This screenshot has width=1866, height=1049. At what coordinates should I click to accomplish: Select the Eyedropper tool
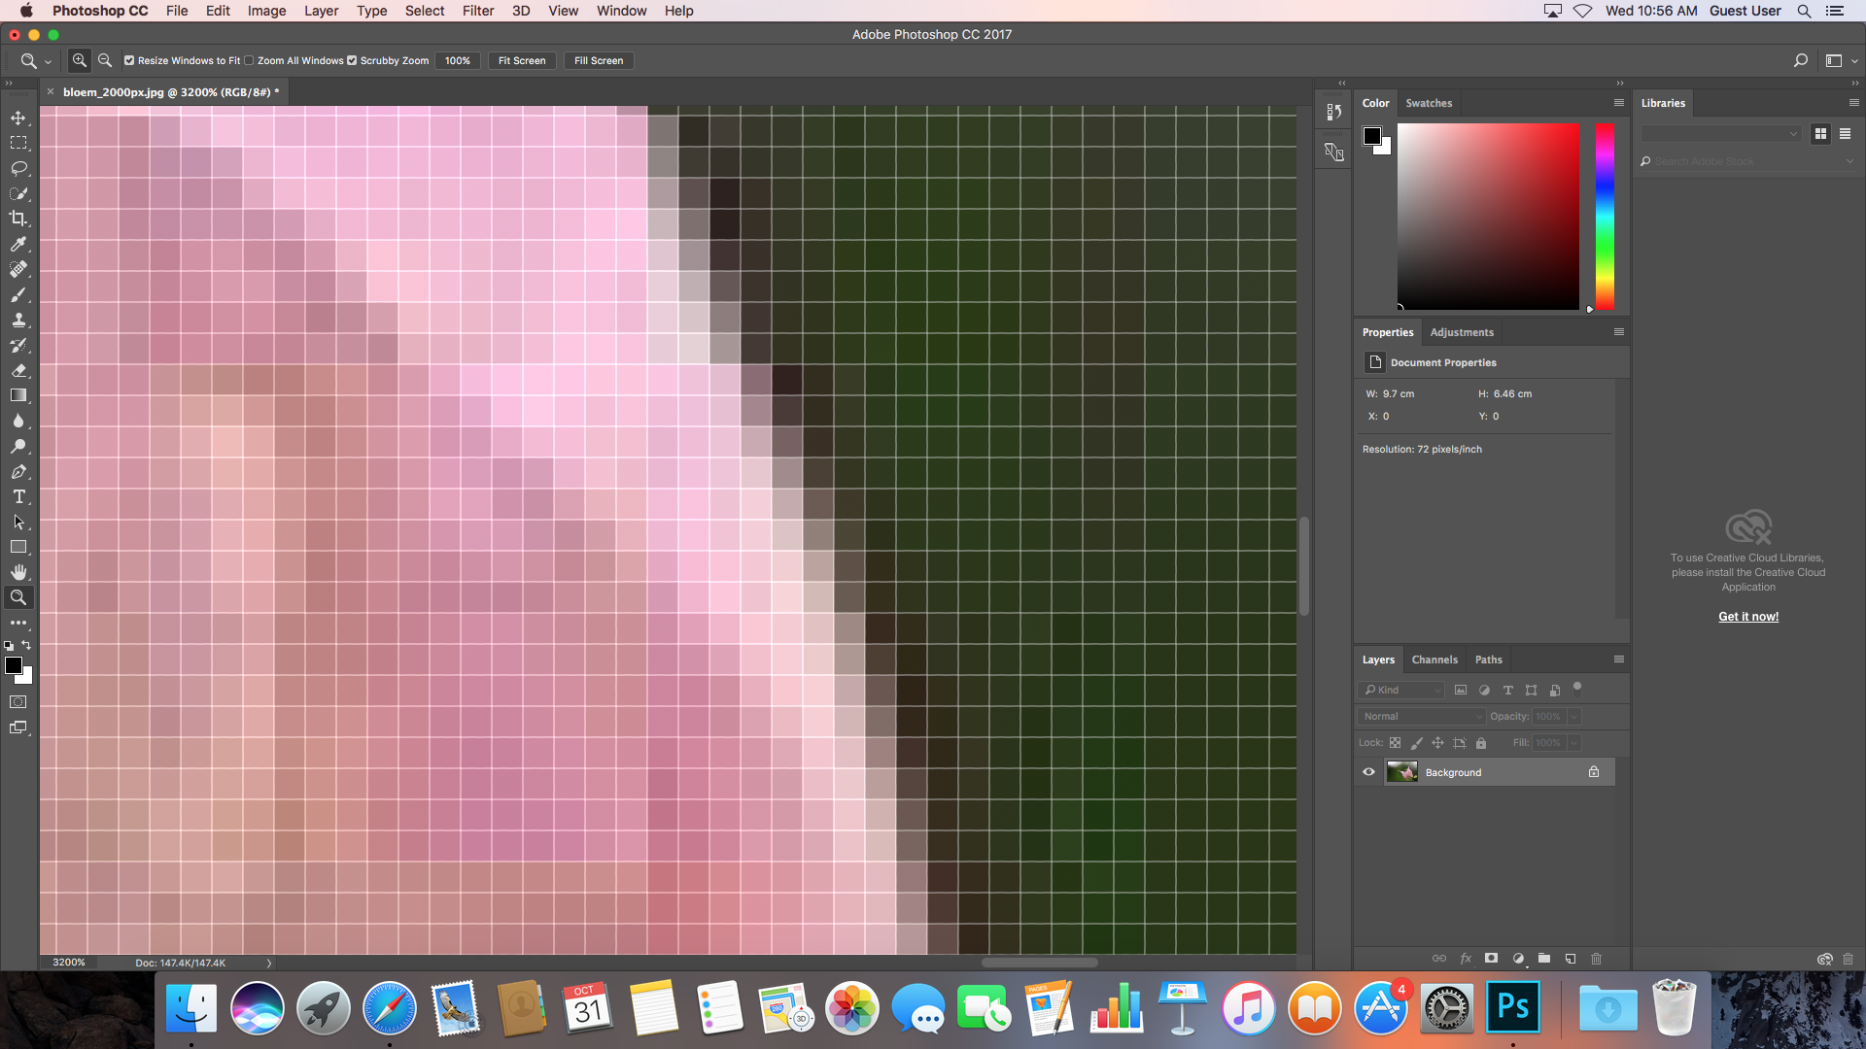coord(18,244)
